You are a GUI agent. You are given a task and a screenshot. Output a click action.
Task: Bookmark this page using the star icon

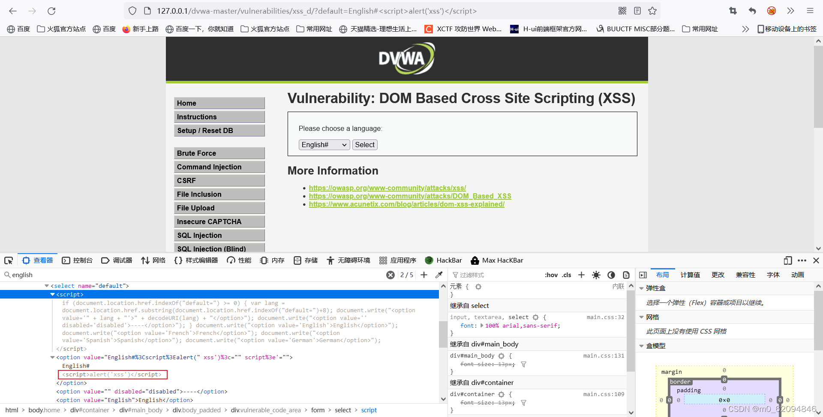(x=652, y=11)
